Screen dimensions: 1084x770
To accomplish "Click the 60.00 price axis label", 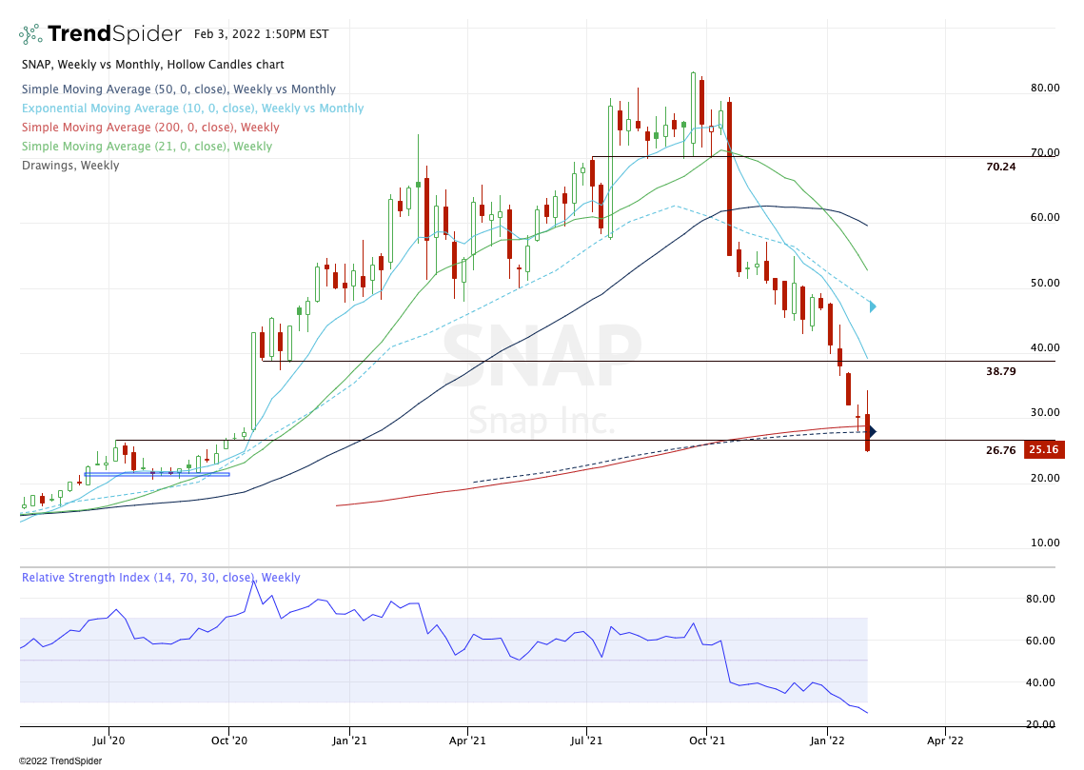I will click(1045, 217).
